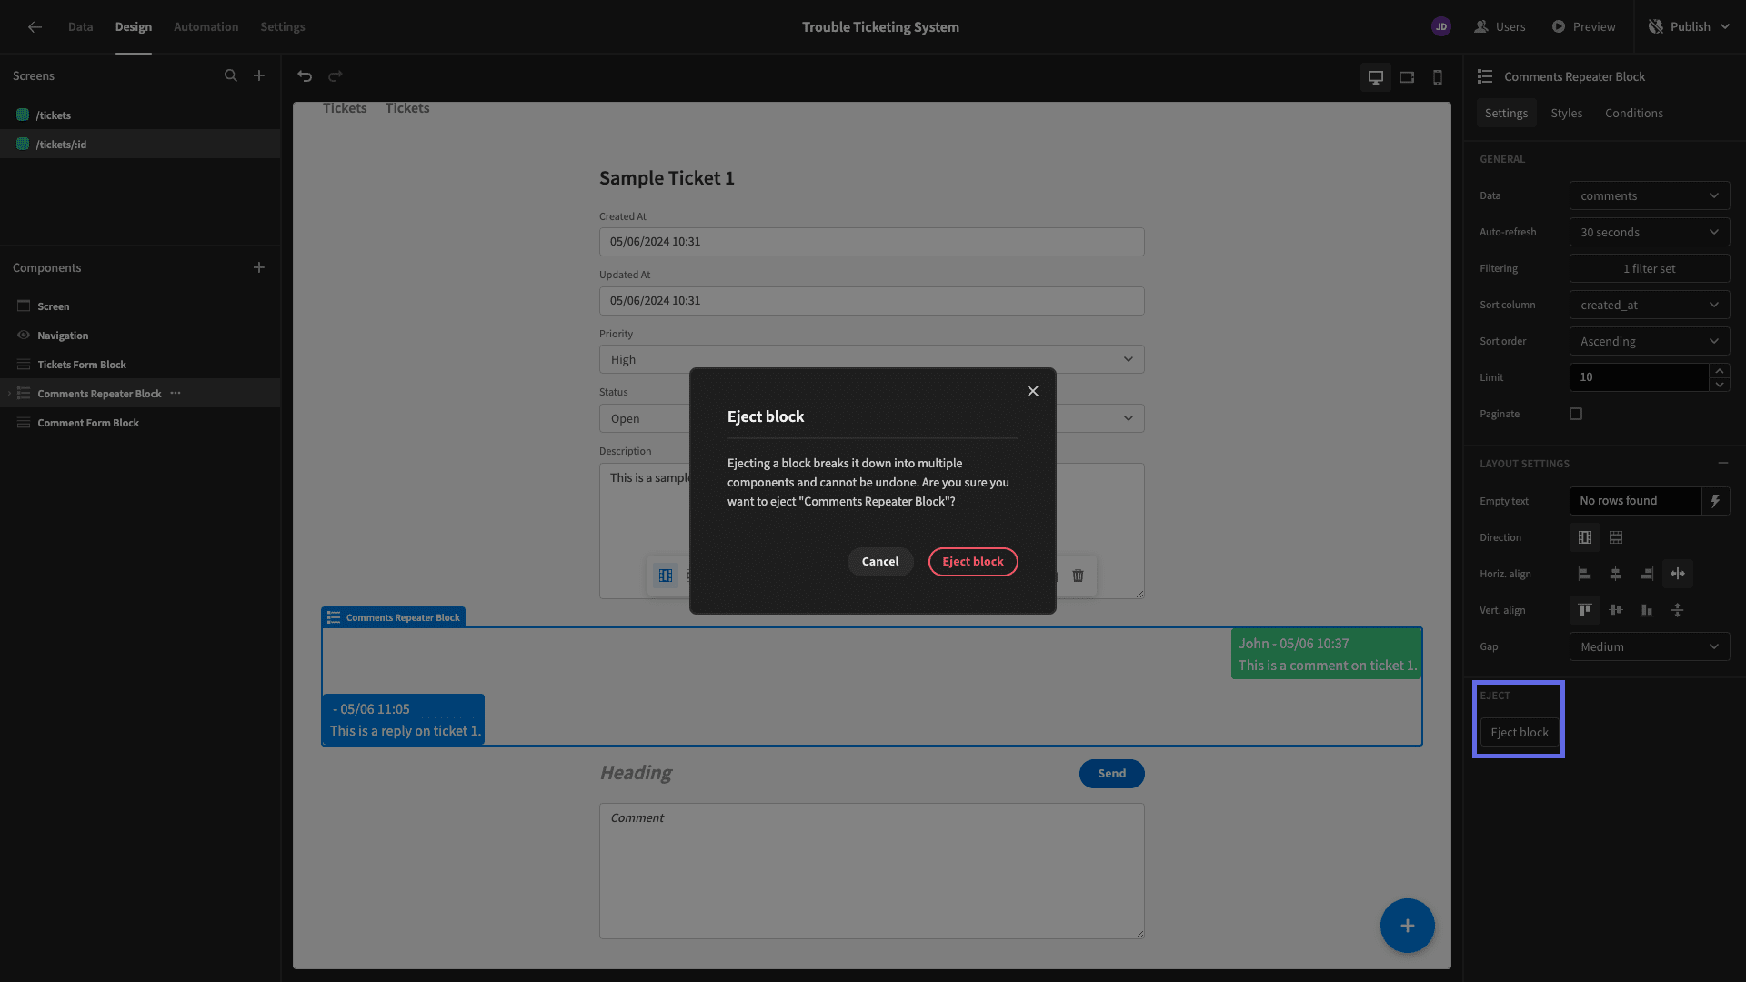Align vertically to the top
Screen dimensions: 1746x982
pyautogui.click(x=1585, y=610)
